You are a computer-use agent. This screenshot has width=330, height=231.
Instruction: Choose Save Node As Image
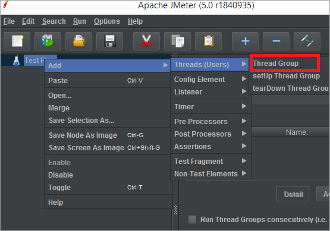107,135
